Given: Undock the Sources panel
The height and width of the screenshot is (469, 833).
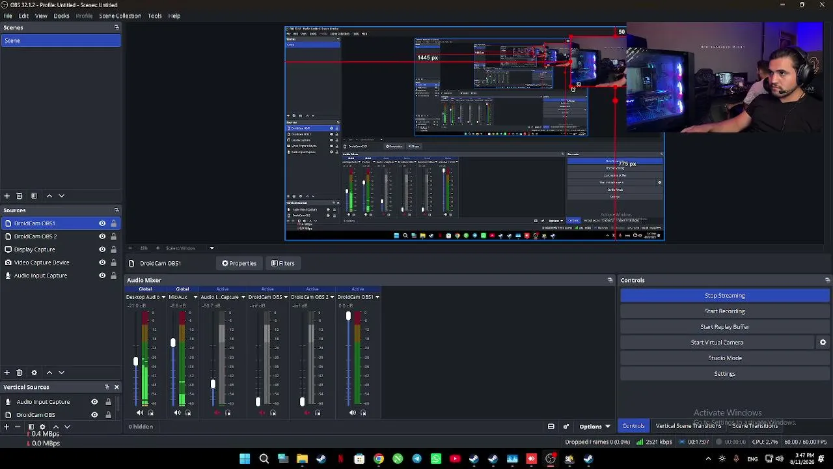Looking at the screenshot, I should [116, 210].
